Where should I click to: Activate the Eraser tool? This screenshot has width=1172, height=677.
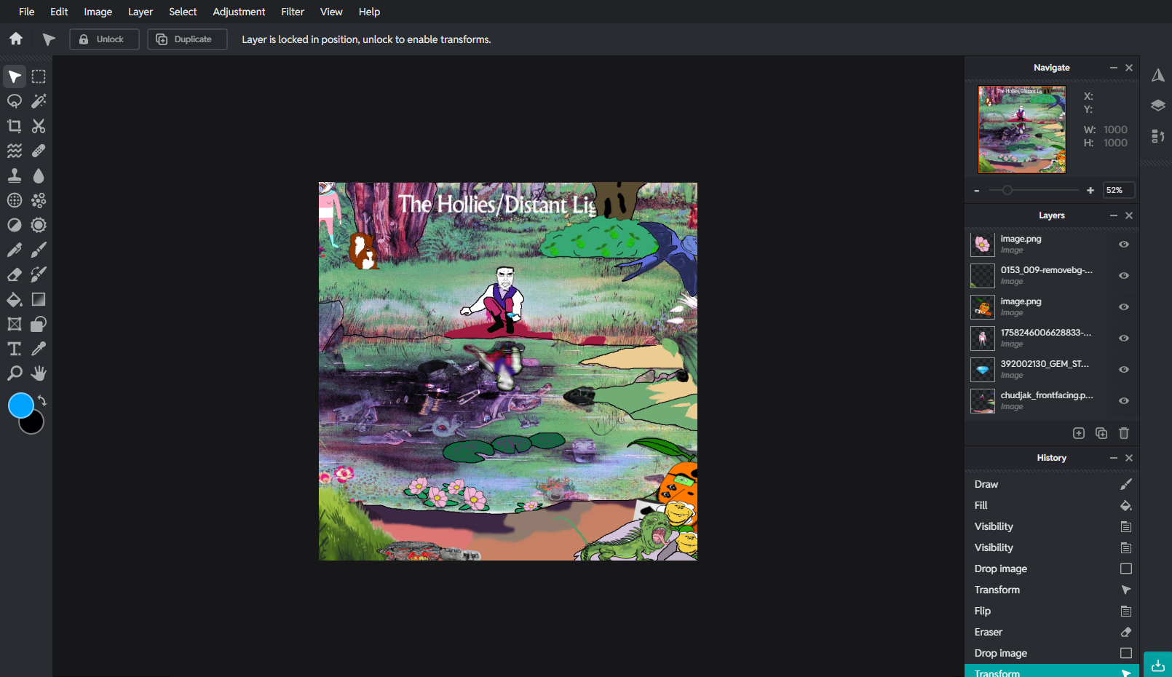point(15,274)
